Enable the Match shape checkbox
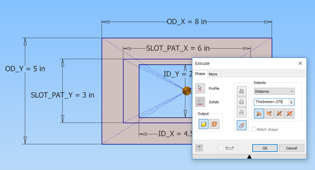 tap(254, 129)
